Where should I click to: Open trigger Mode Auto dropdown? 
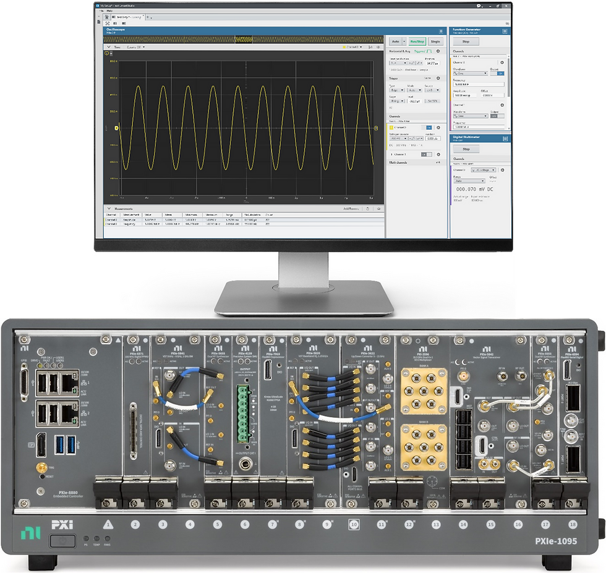(415, 90)
